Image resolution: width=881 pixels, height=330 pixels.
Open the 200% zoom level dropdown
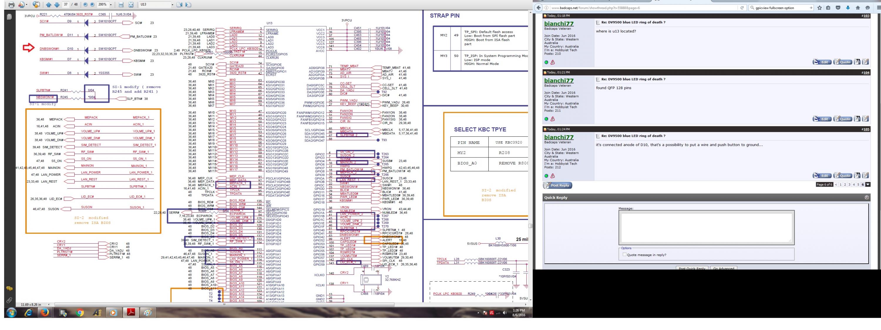110,5
